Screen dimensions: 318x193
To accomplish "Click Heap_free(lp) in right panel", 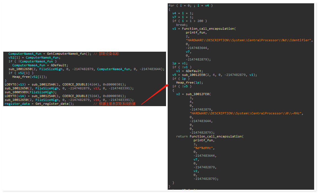I will coord(189,82).
